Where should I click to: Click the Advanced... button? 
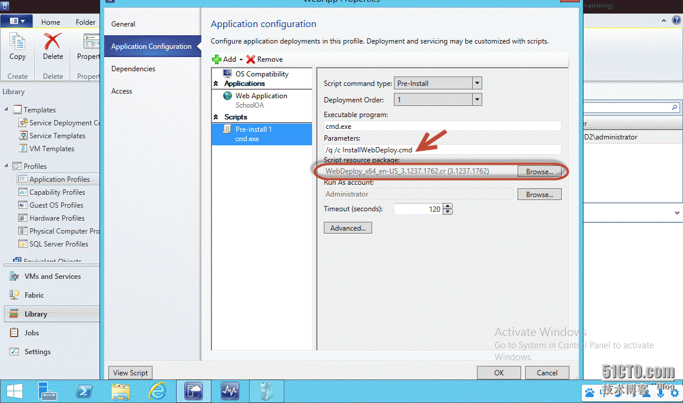coord(347,228)
